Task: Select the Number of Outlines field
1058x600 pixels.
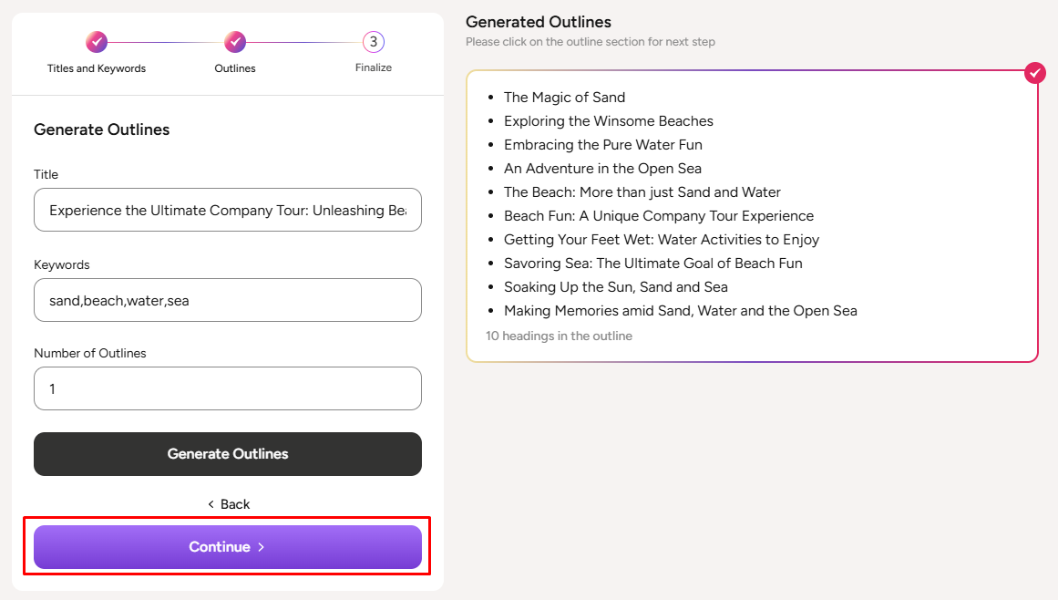Action: (228, 388)
